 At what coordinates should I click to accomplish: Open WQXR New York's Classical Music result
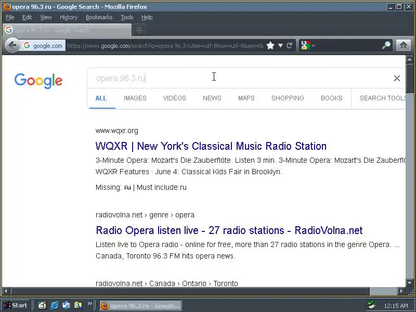[211, 146]
